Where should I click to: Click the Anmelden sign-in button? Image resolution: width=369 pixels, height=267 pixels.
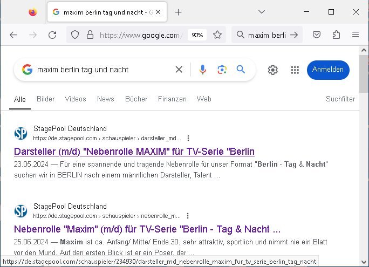[328, 70]
